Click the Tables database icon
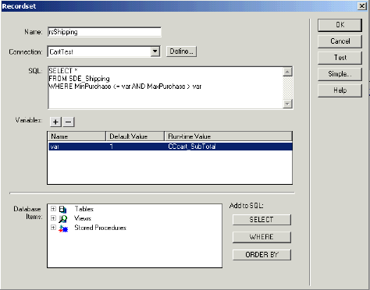370x290 pixels. coord(62,209)
